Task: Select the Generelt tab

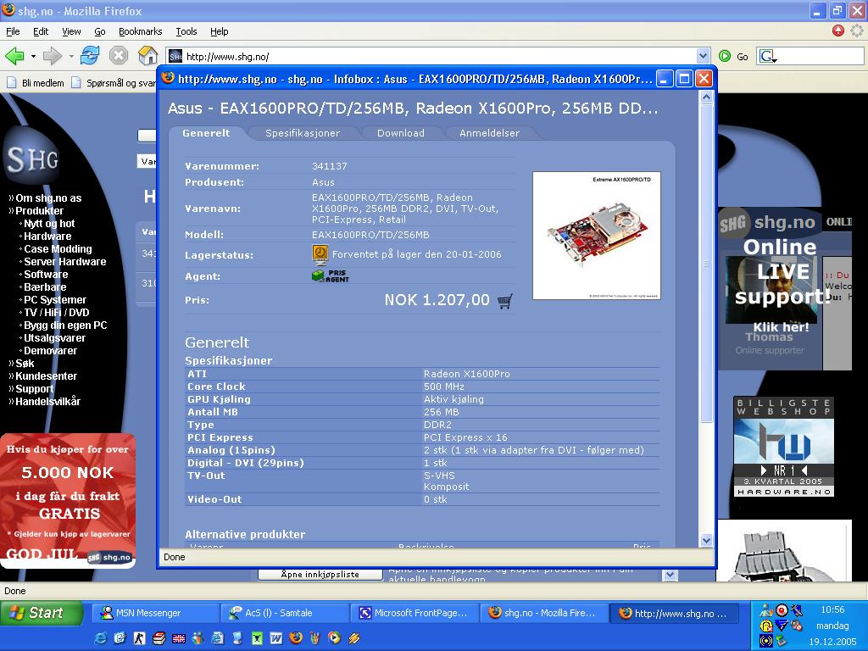Action: click(206, 133)
